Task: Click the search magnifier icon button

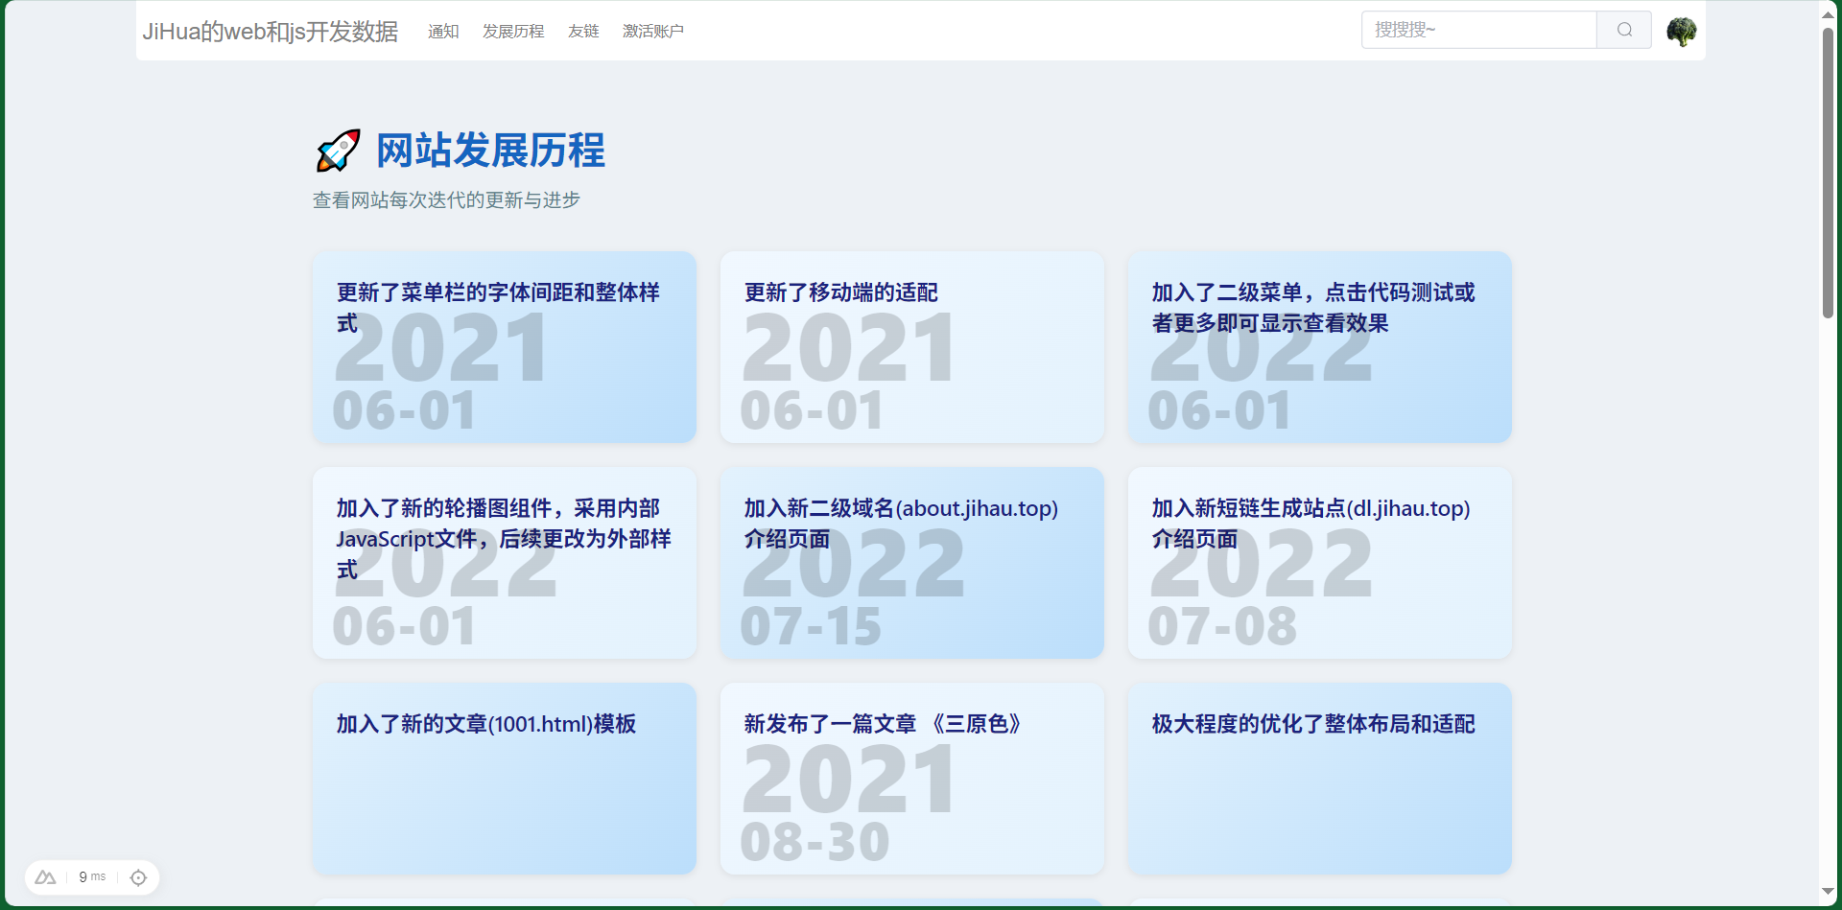Action: (1624, 30)
